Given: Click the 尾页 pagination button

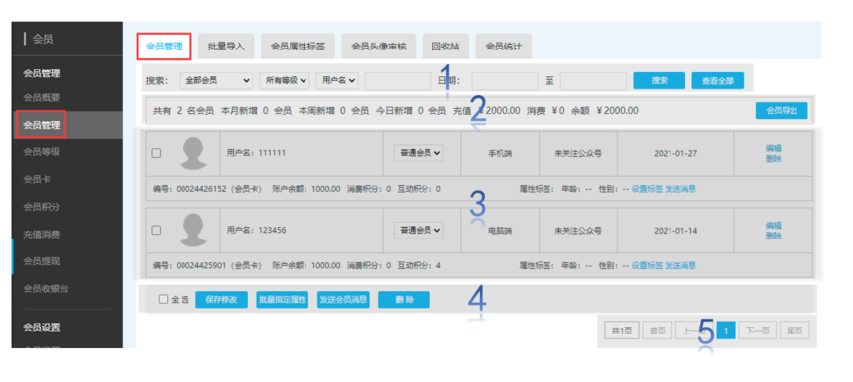Looking at the screenshot, I should click(x=794, y=330).
